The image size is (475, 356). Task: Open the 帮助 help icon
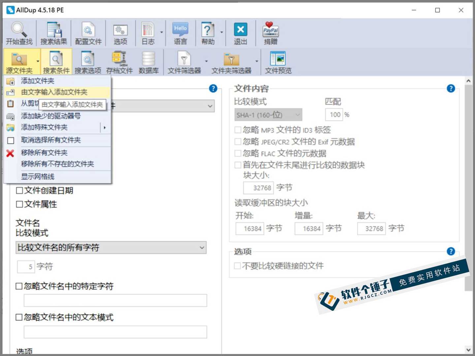point(207,30)
